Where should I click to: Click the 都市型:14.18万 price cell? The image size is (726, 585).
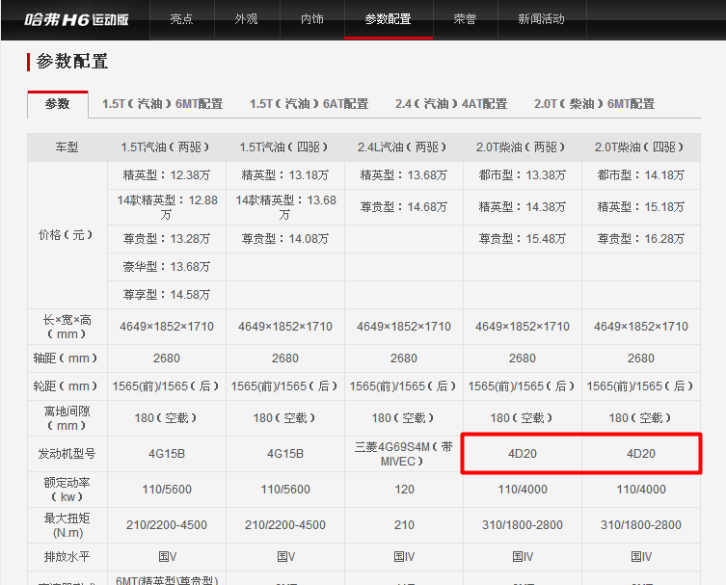[640, 175]
